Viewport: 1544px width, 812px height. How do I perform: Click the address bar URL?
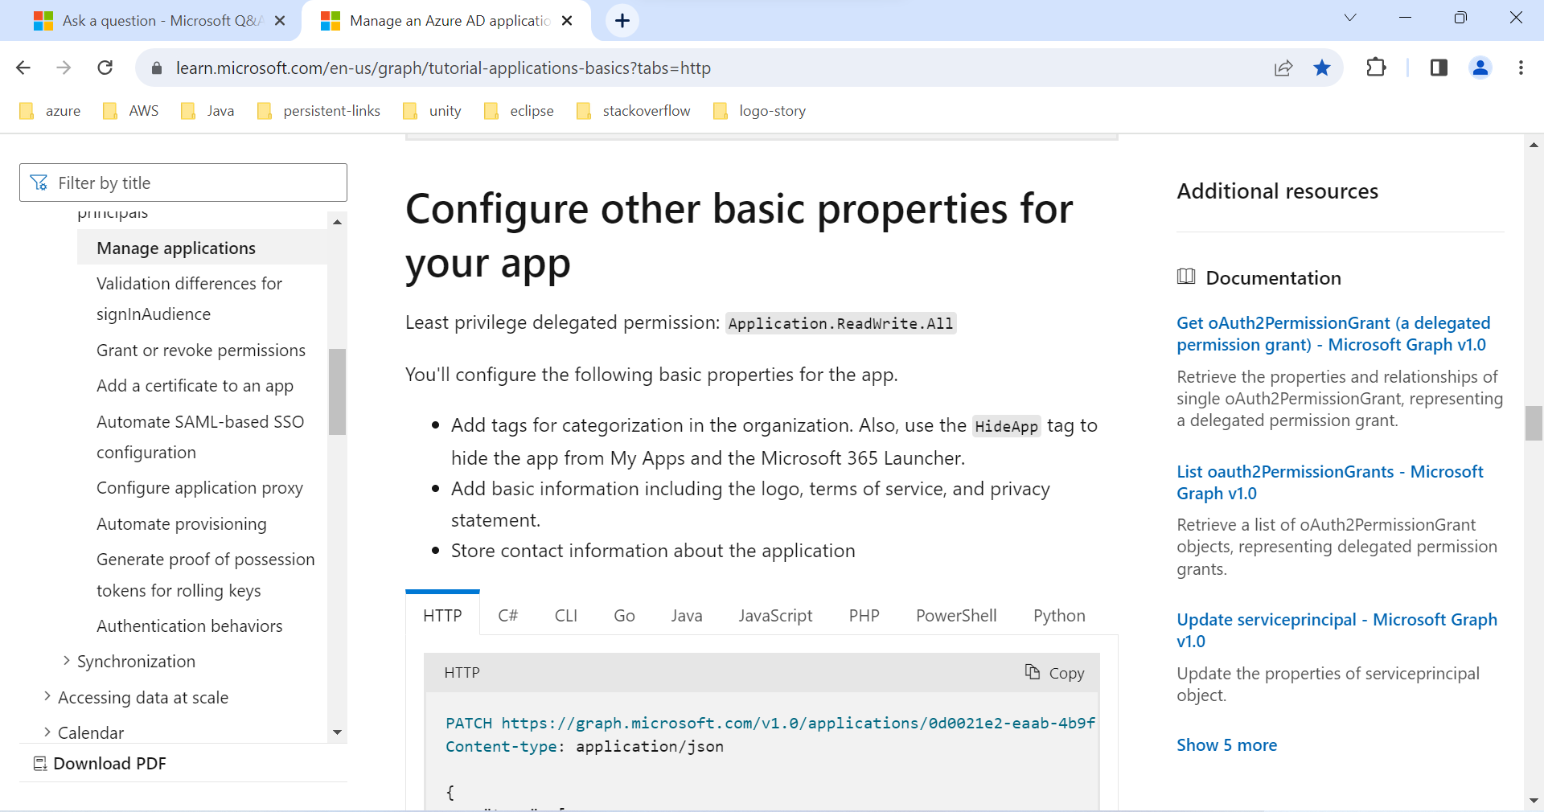click(x=443, y=68)
